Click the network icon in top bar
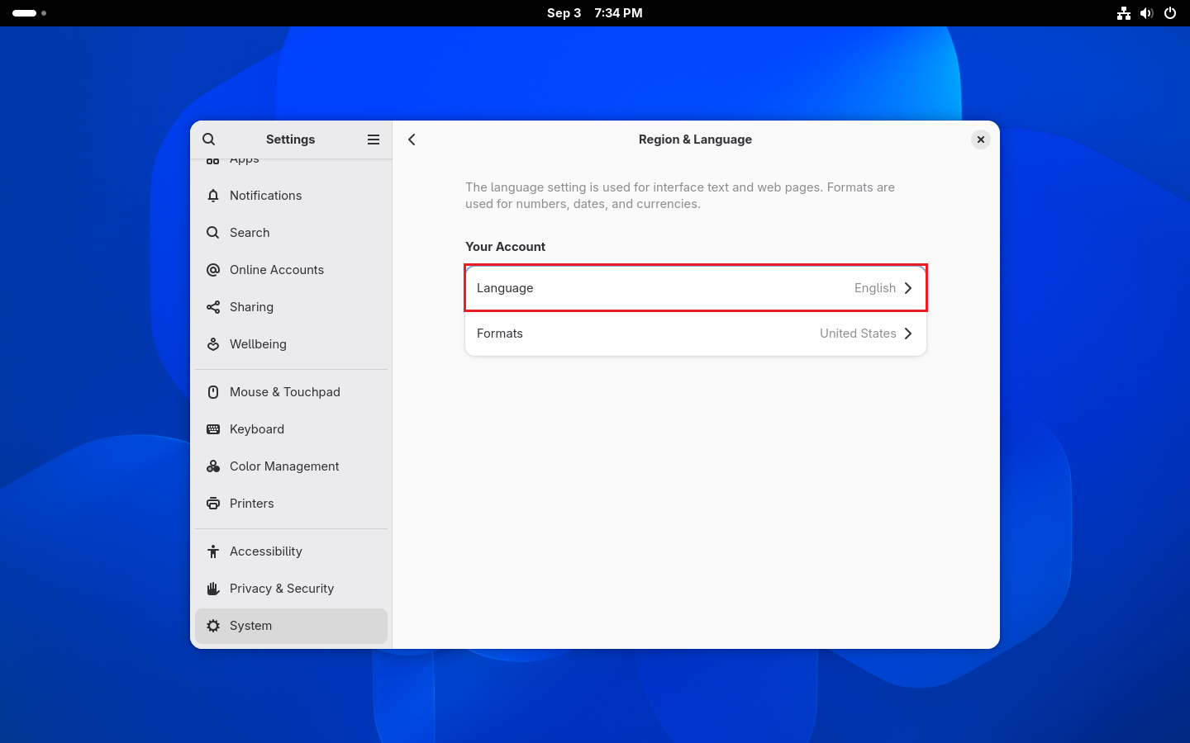The image size is (1190, 743). click(x=1124, y=13)
